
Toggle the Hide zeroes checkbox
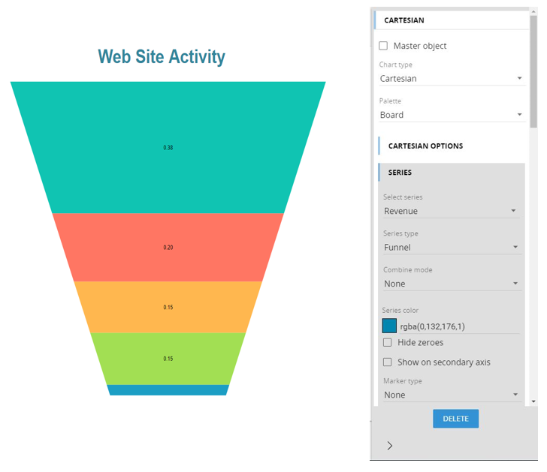(x=388, y=342)
